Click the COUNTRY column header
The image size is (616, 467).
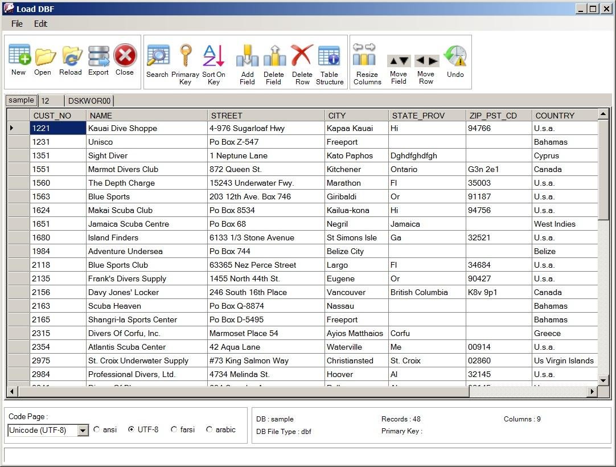565,116
